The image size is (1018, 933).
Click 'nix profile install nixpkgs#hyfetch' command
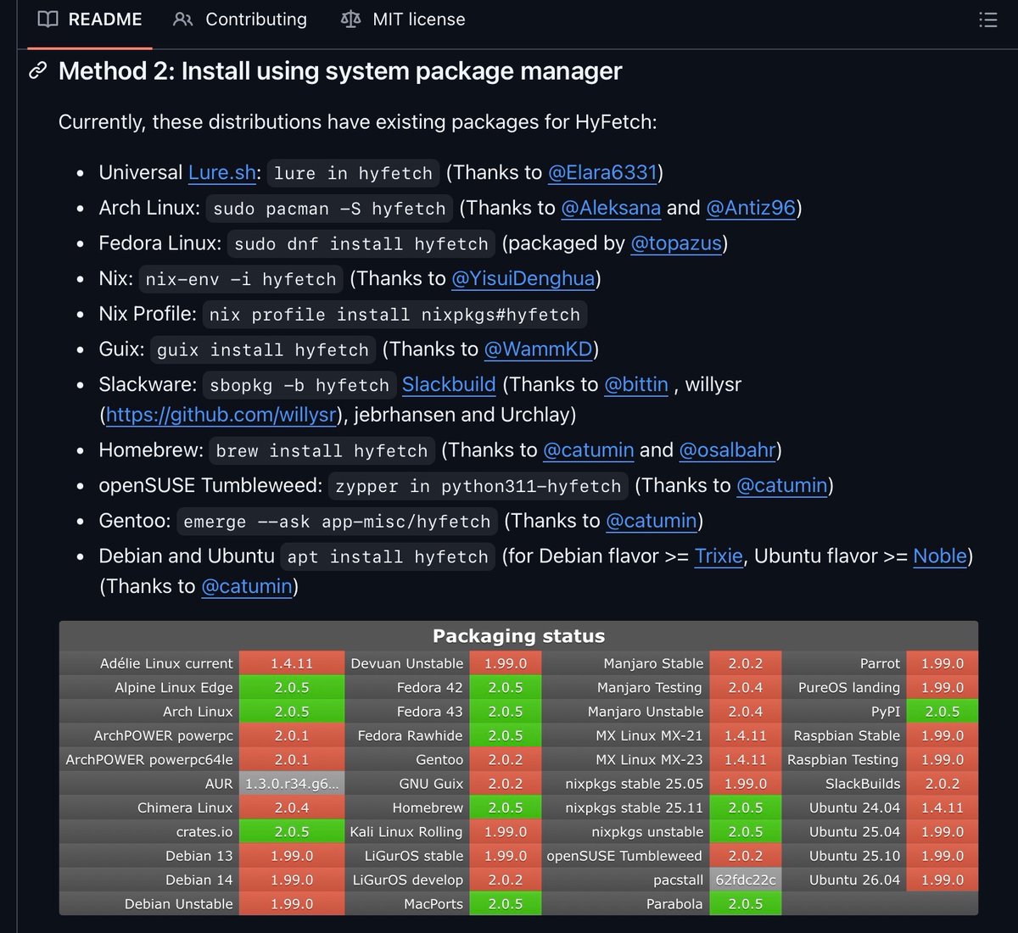[394, 315]
